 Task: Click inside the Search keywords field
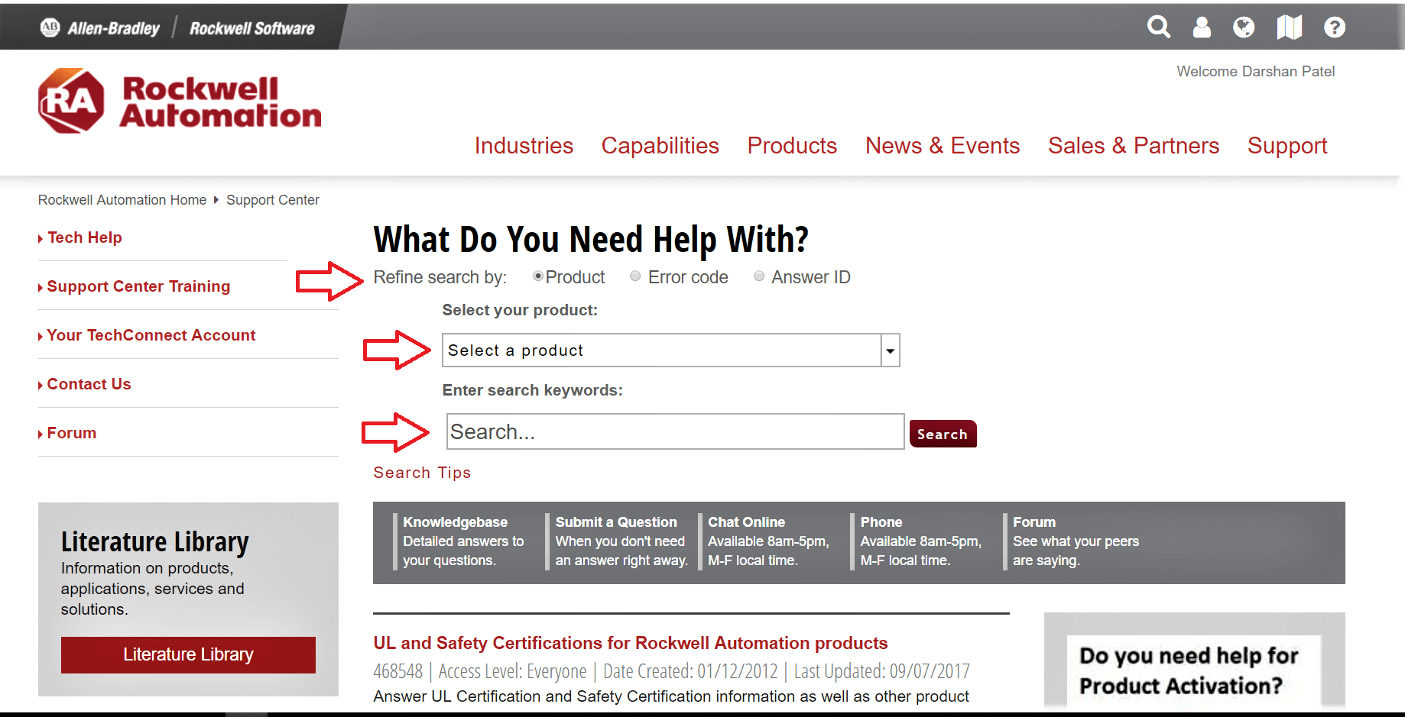click(x=675, y=432)
